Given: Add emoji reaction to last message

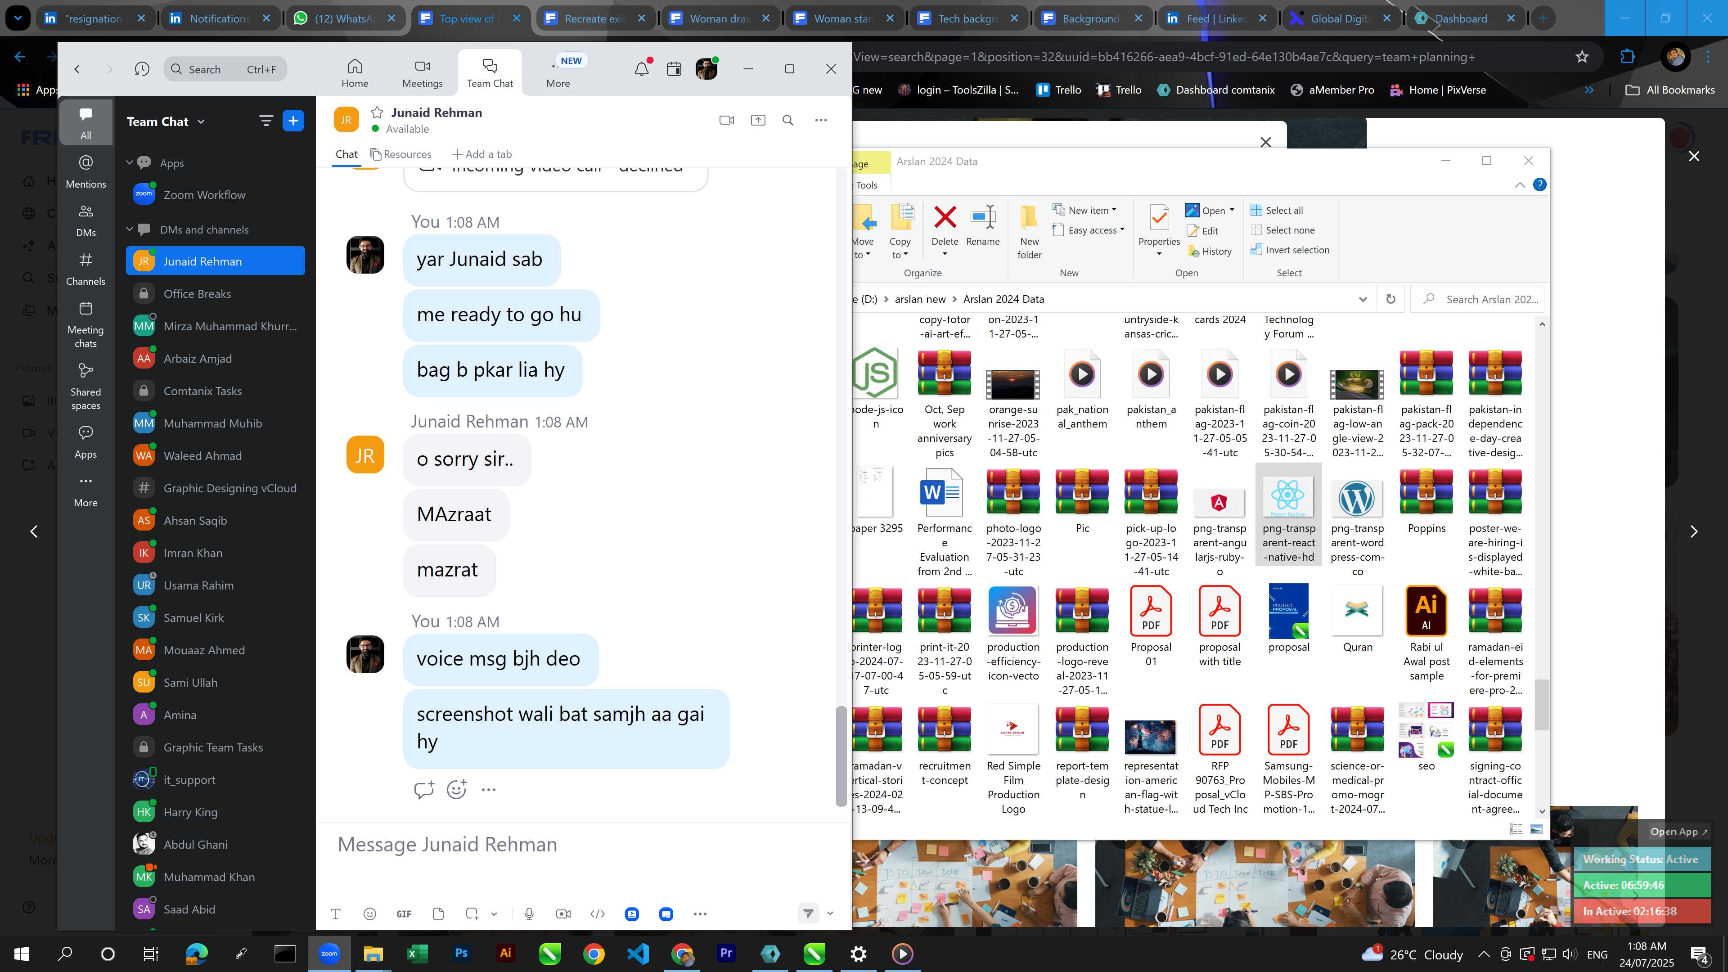Looking at the screenshot, I should click(456, 790).
